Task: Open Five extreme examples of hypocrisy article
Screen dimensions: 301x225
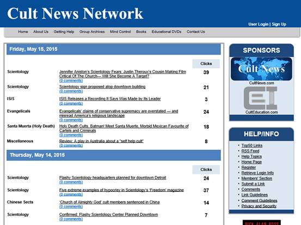Action: click(x=121, y=190)
